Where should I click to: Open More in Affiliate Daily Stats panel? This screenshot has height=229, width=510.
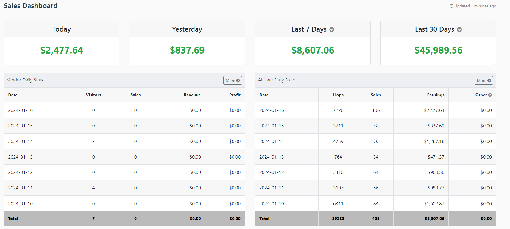(484, 81)
